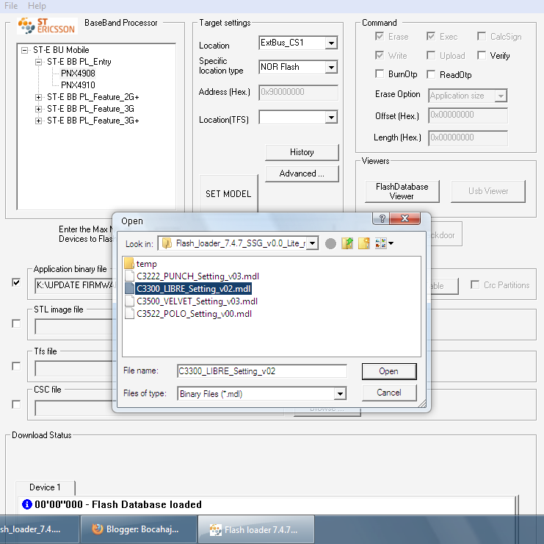Click the temp folder name
544x544 pixels.
pyautogui.click(x=146, y=264)
